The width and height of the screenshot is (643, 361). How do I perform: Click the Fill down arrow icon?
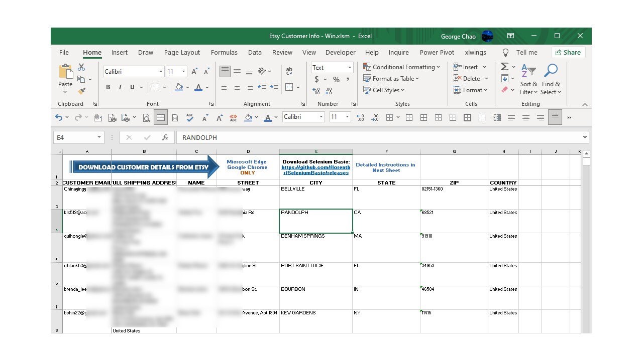pos(505,78)
